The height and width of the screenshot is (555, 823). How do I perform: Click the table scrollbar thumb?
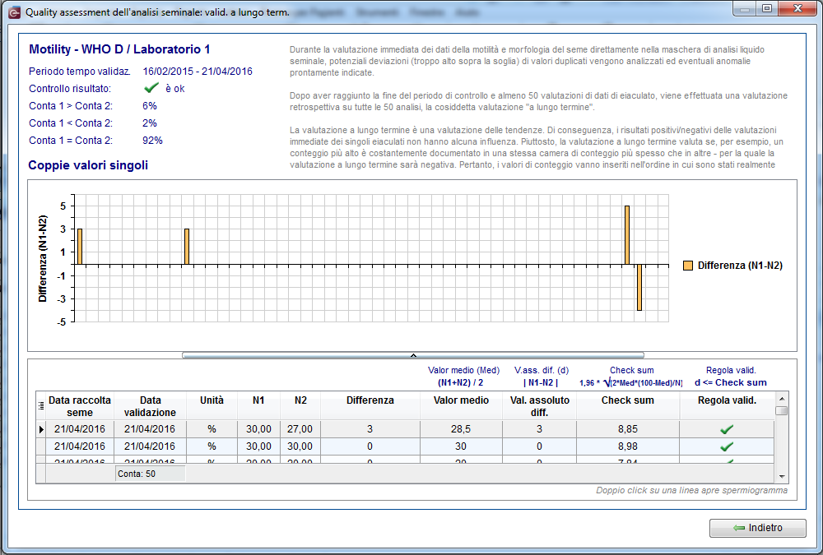pos(782,411)
